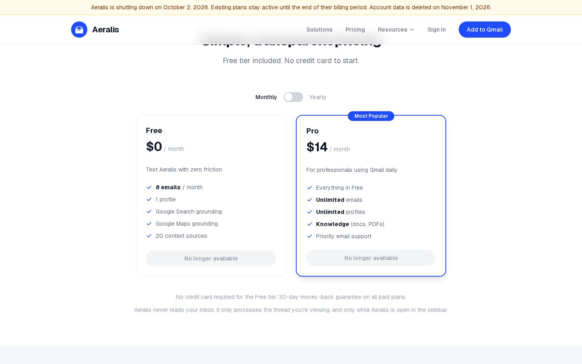Click No longer available in Free plan
Image resolution: width=582 pixels, height=364 pixels.
tap(211, 258)
